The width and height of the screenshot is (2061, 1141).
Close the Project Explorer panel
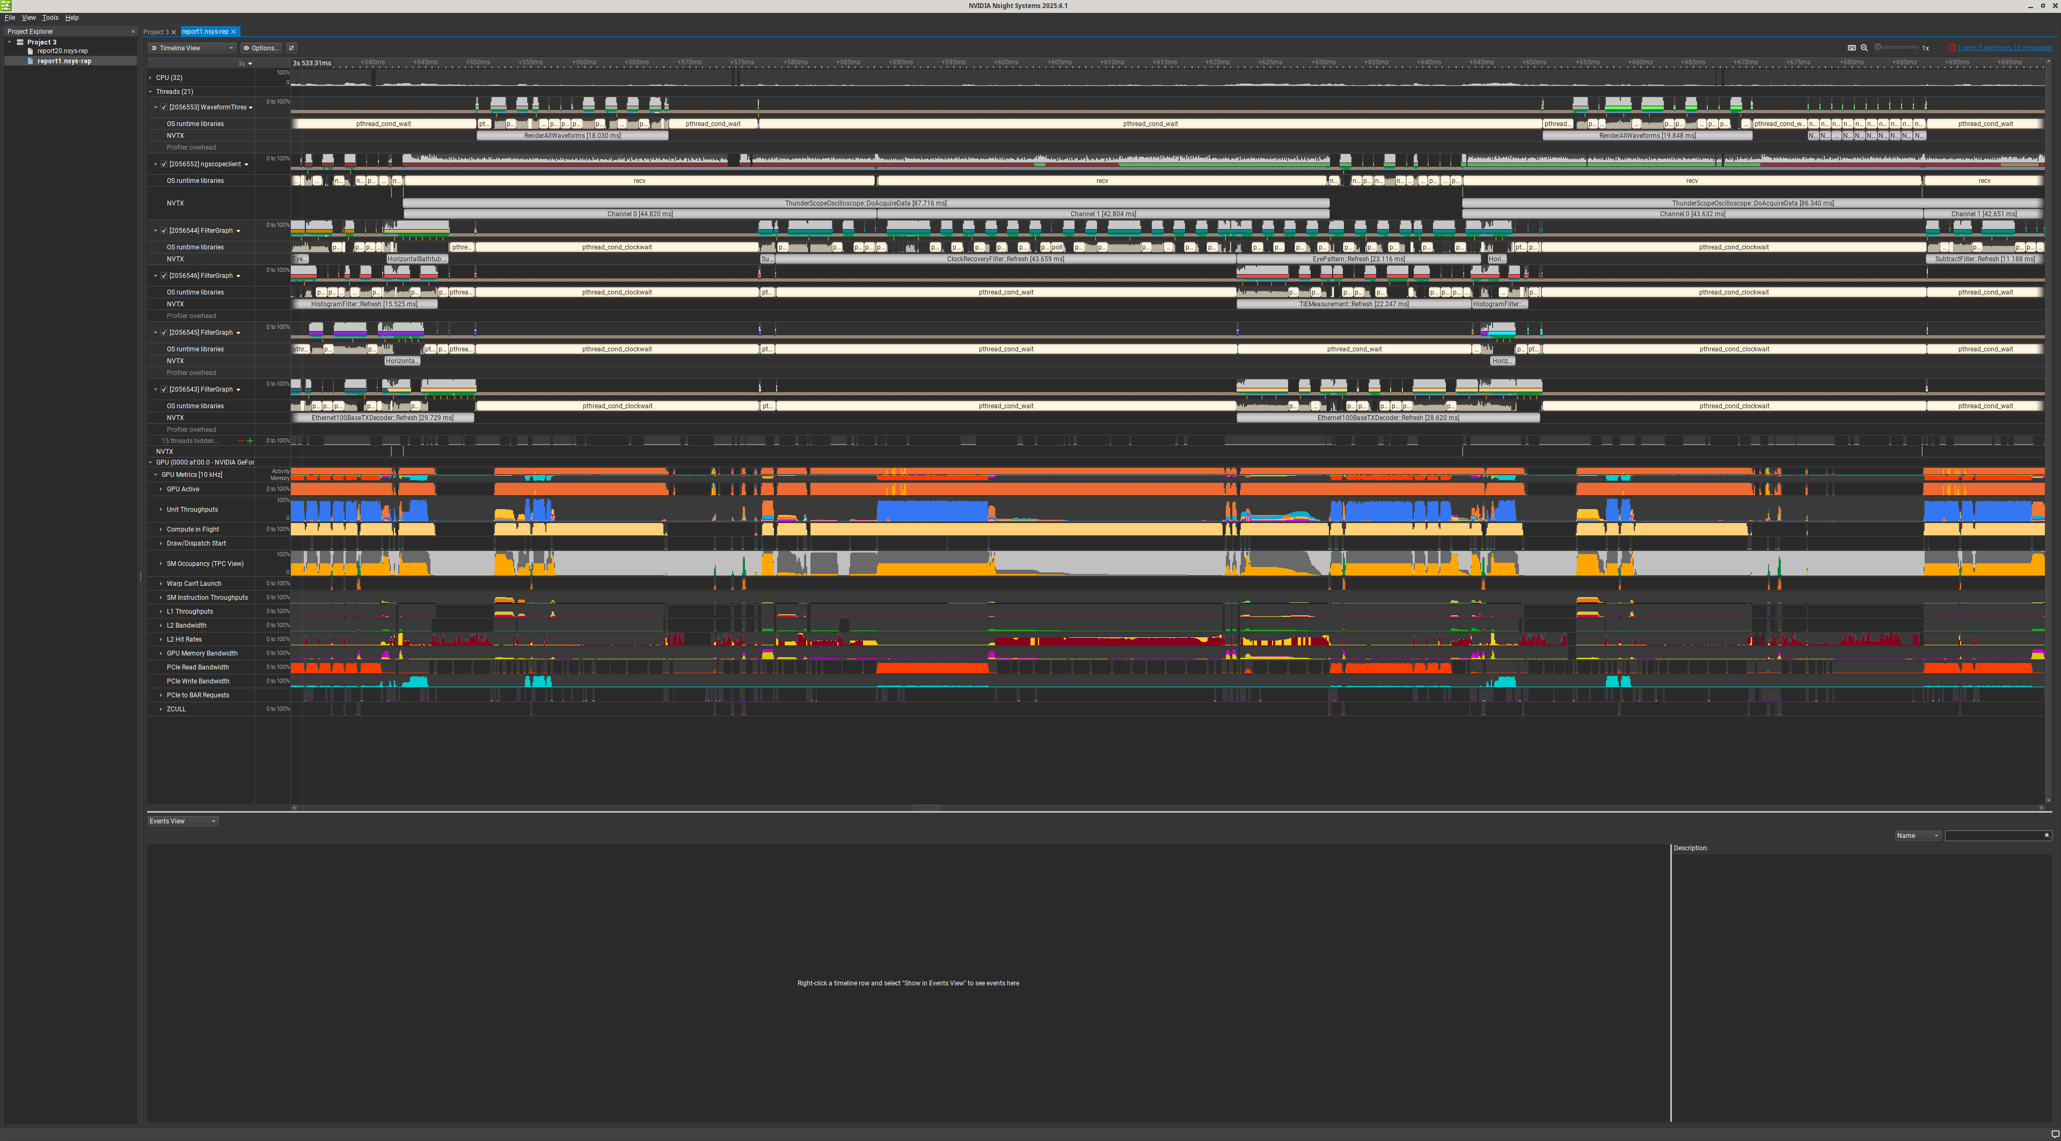(133, 32)
